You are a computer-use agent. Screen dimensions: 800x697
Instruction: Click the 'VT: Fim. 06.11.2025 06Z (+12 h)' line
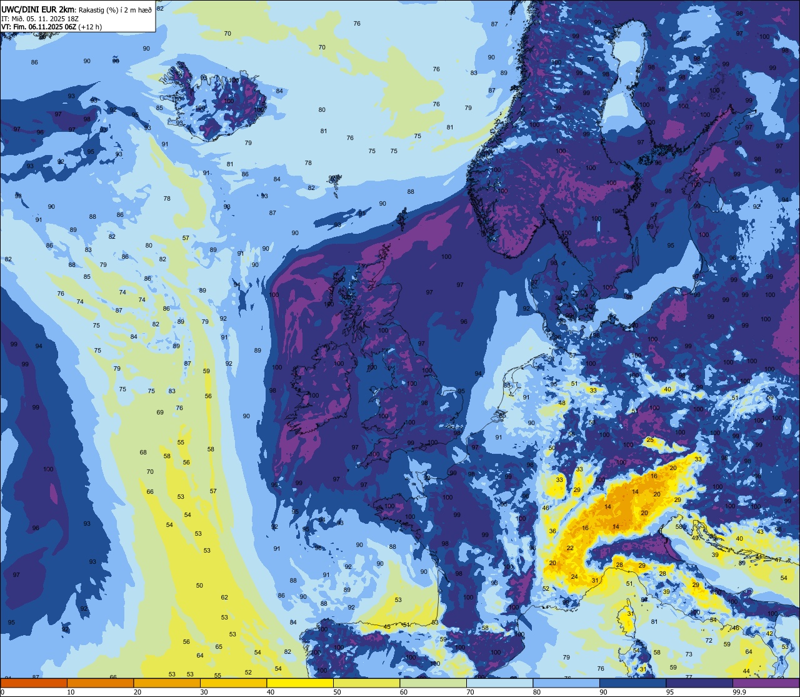(51, 27)
